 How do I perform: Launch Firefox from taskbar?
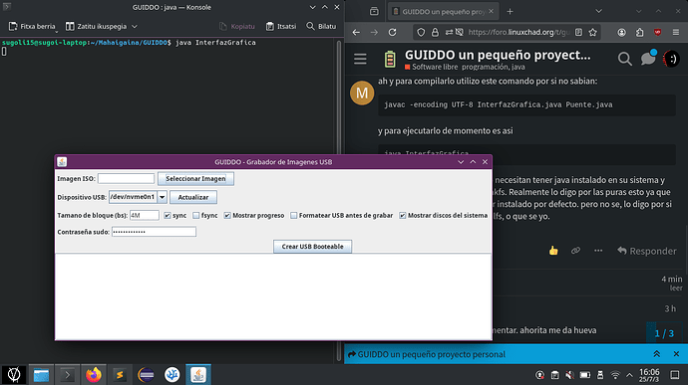93,375
